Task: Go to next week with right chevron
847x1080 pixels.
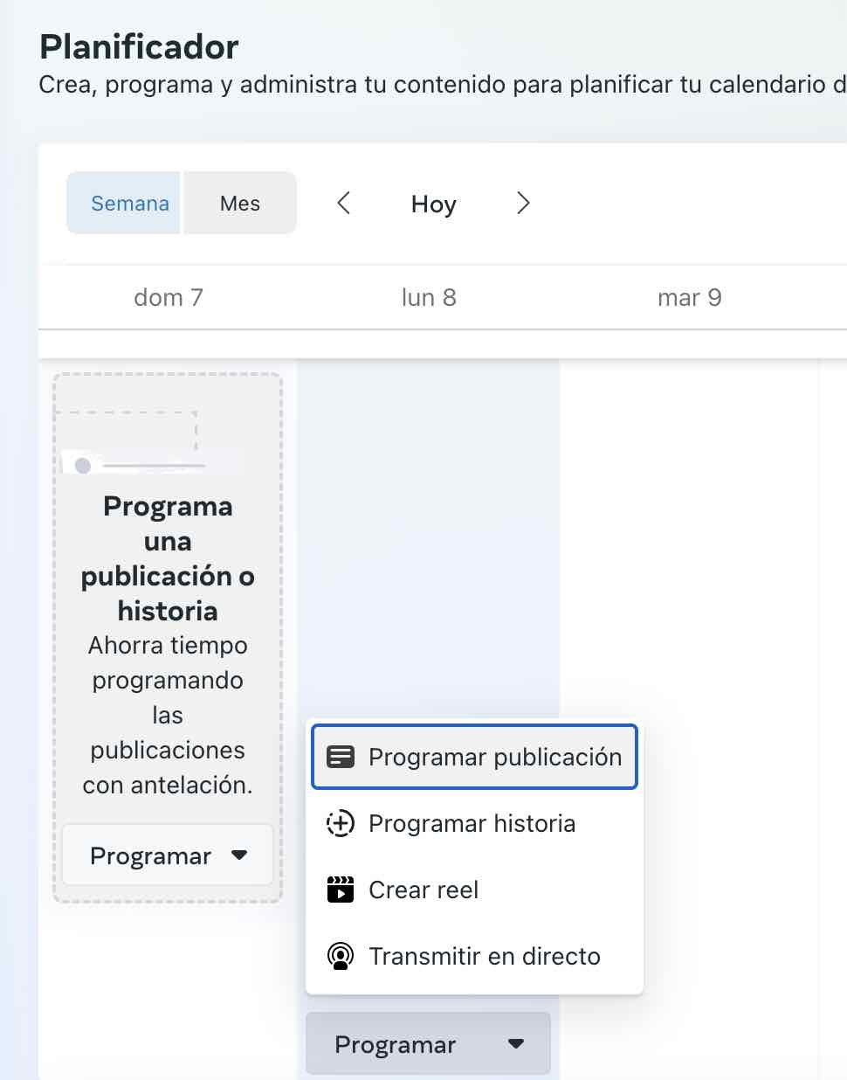Action: point(523,204)
